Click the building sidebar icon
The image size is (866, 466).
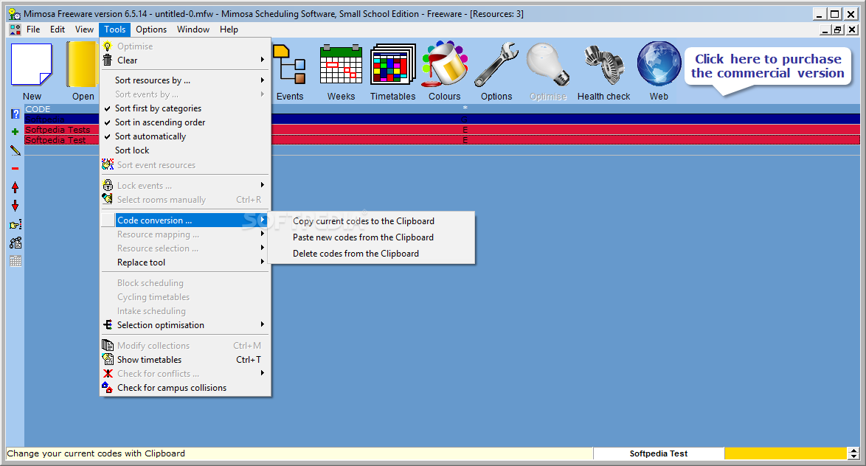click(x=15, y=243)
